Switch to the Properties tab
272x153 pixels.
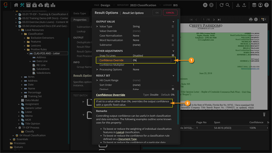point(80,20)
